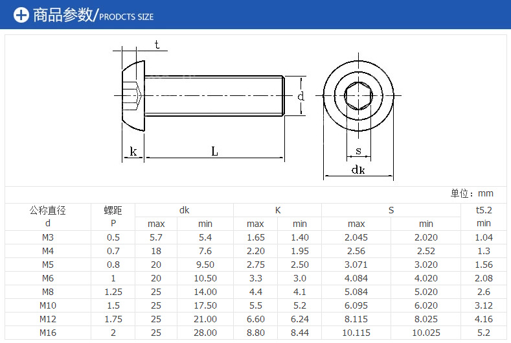Screen dimensions: 511x343
Task: Click the 28.00 dk min cell
Action: tap(205, 333)
